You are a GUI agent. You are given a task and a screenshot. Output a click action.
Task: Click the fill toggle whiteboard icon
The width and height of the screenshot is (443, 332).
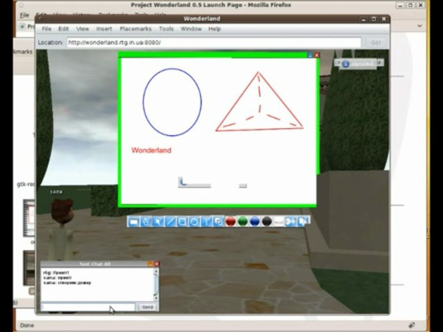218,222
